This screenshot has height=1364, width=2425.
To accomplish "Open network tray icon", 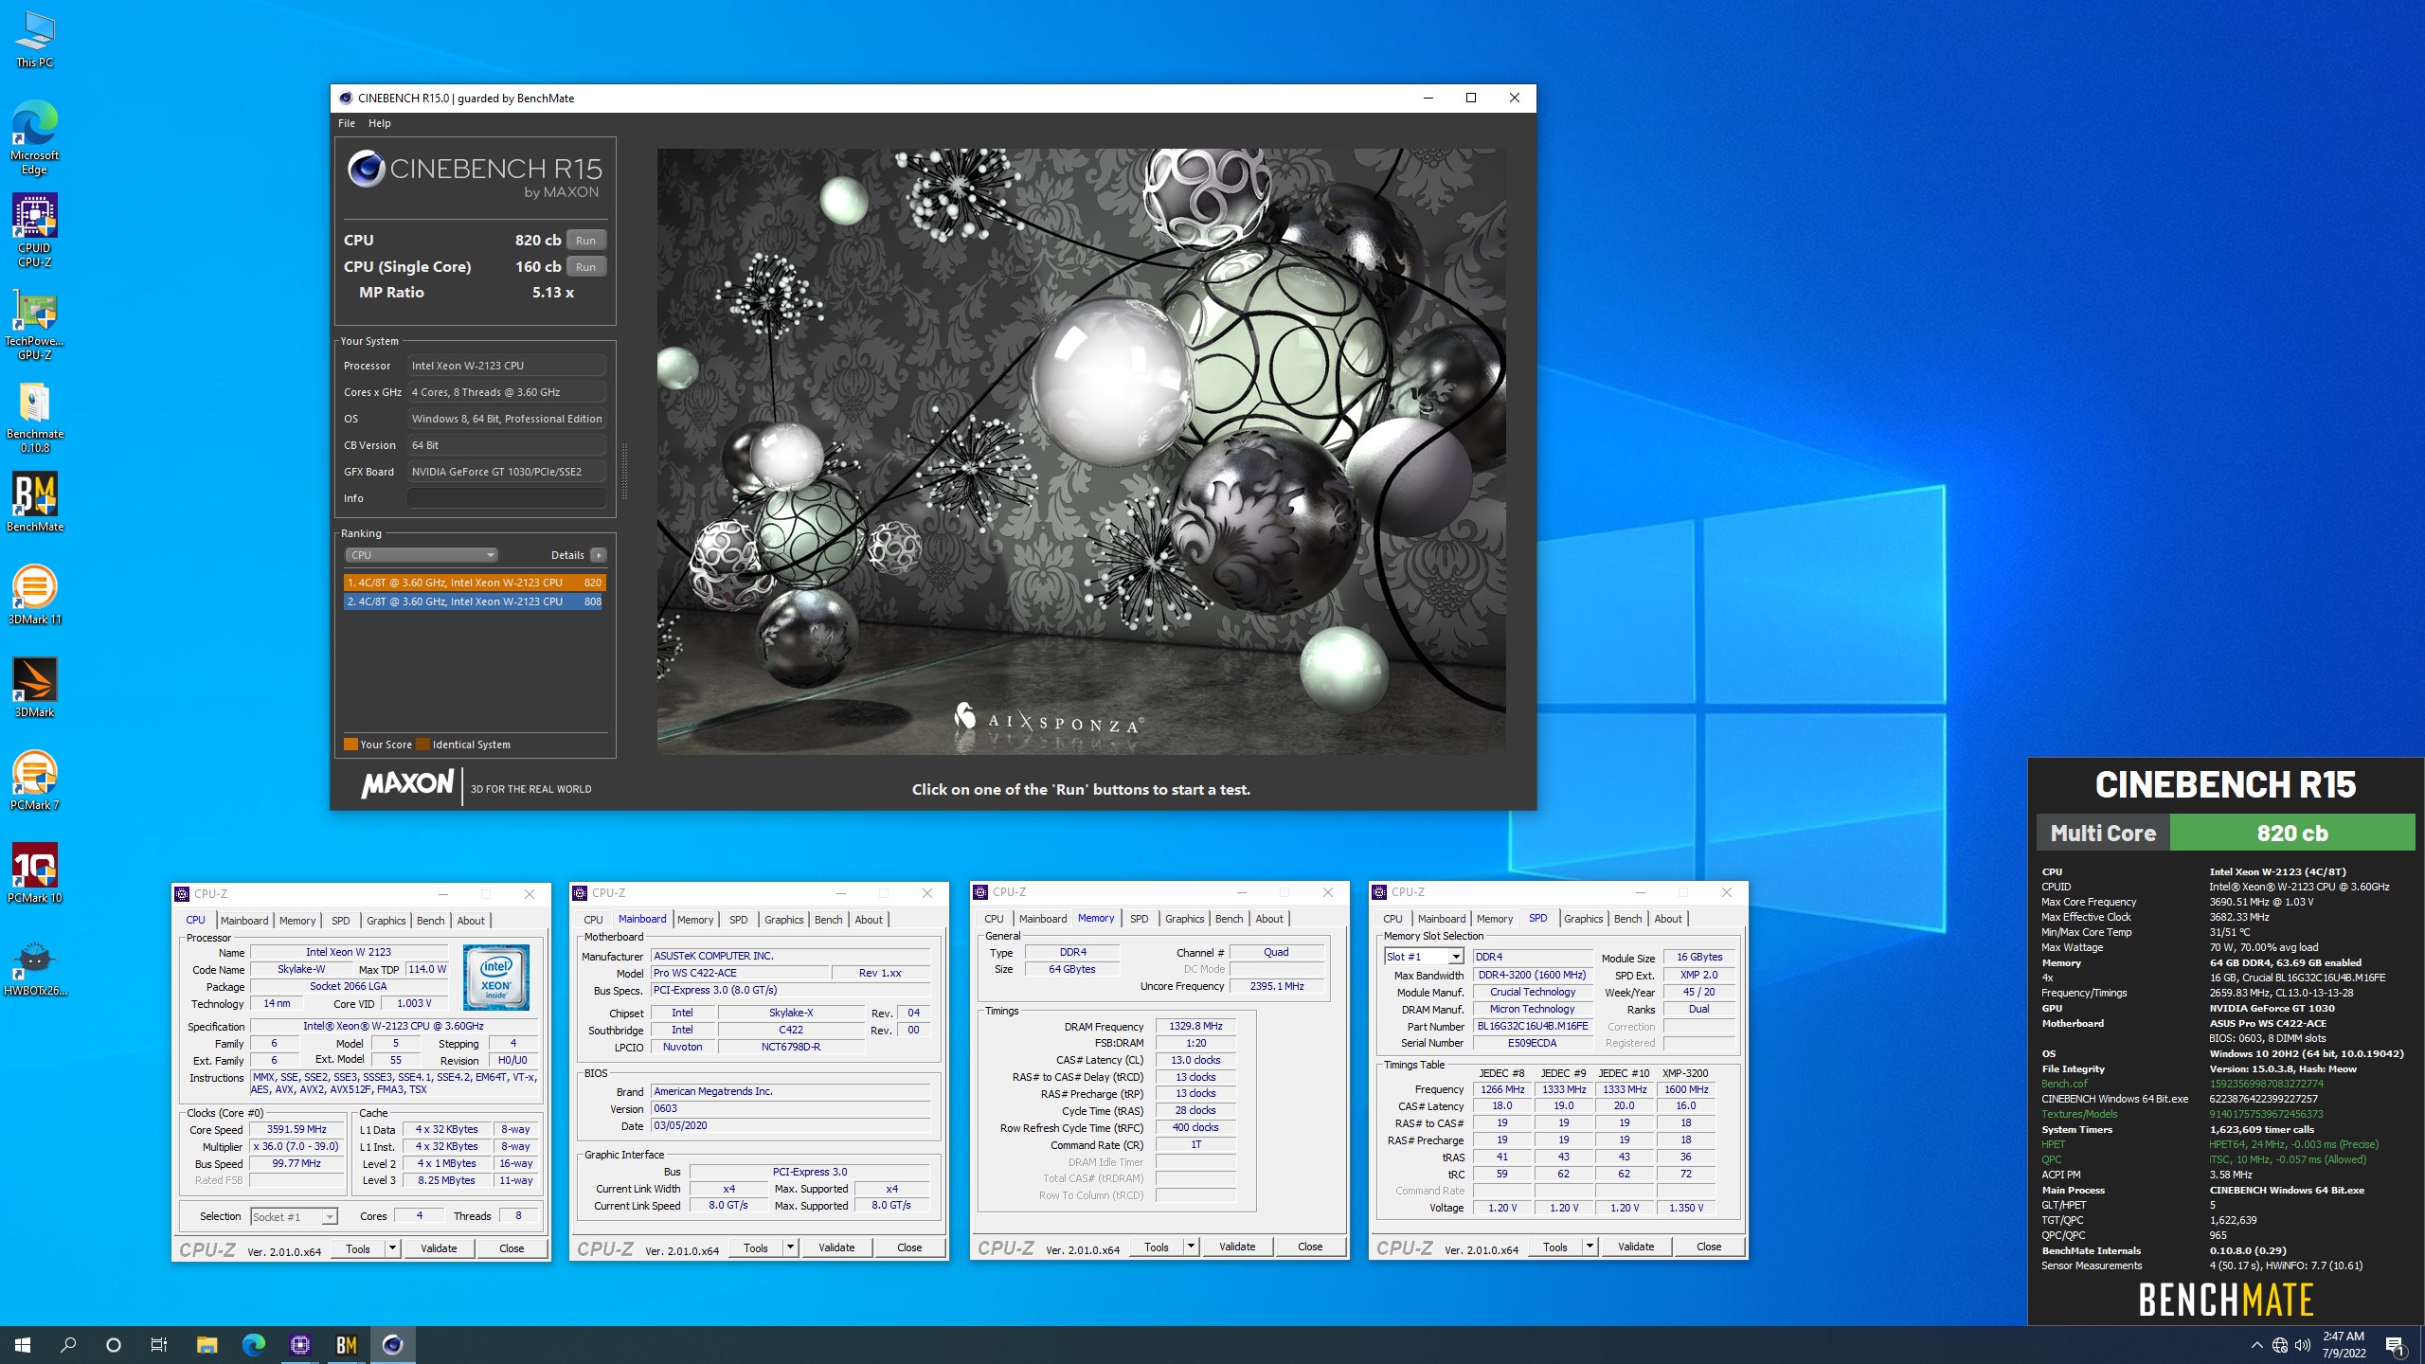I will coord(2280,1345).
